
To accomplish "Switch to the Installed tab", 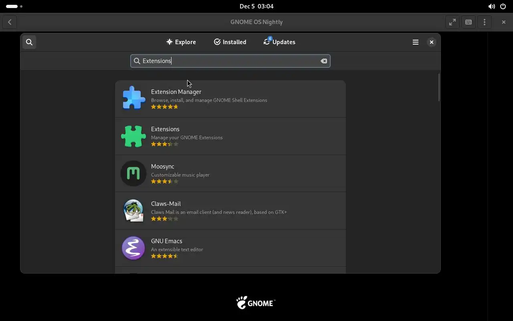I will [x=230, y=42].
